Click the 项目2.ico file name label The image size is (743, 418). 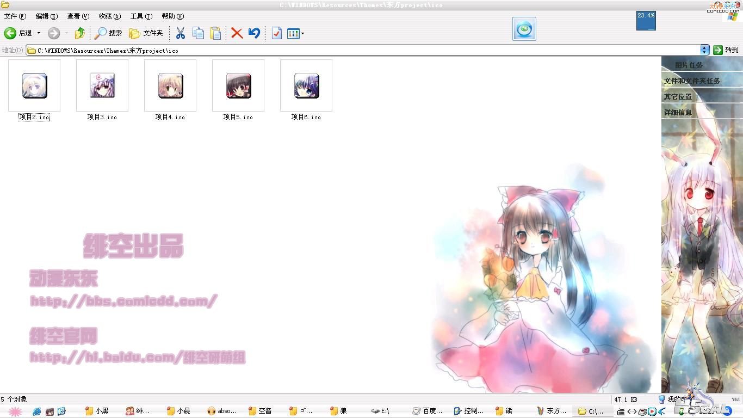pyautogui.click(x=34, y=117)
